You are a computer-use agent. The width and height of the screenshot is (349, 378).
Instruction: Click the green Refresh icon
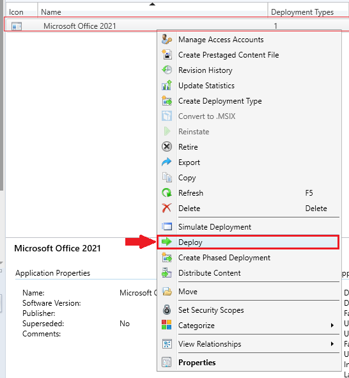pyautogui.click(x=167, y=193)
